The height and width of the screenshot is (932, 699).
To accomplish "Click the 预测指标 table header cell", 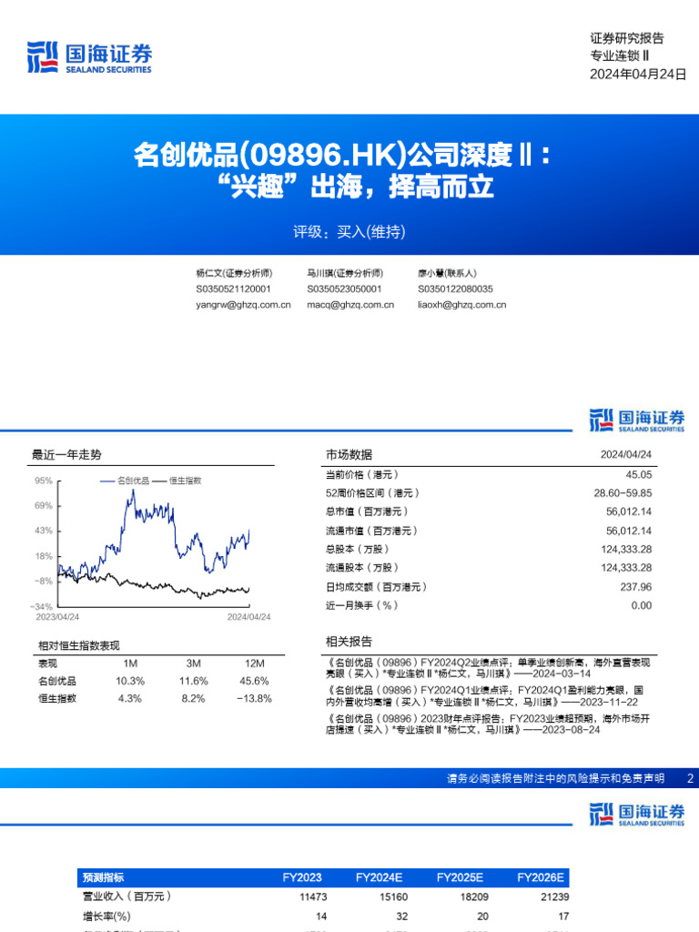I will tap(103, 878).
